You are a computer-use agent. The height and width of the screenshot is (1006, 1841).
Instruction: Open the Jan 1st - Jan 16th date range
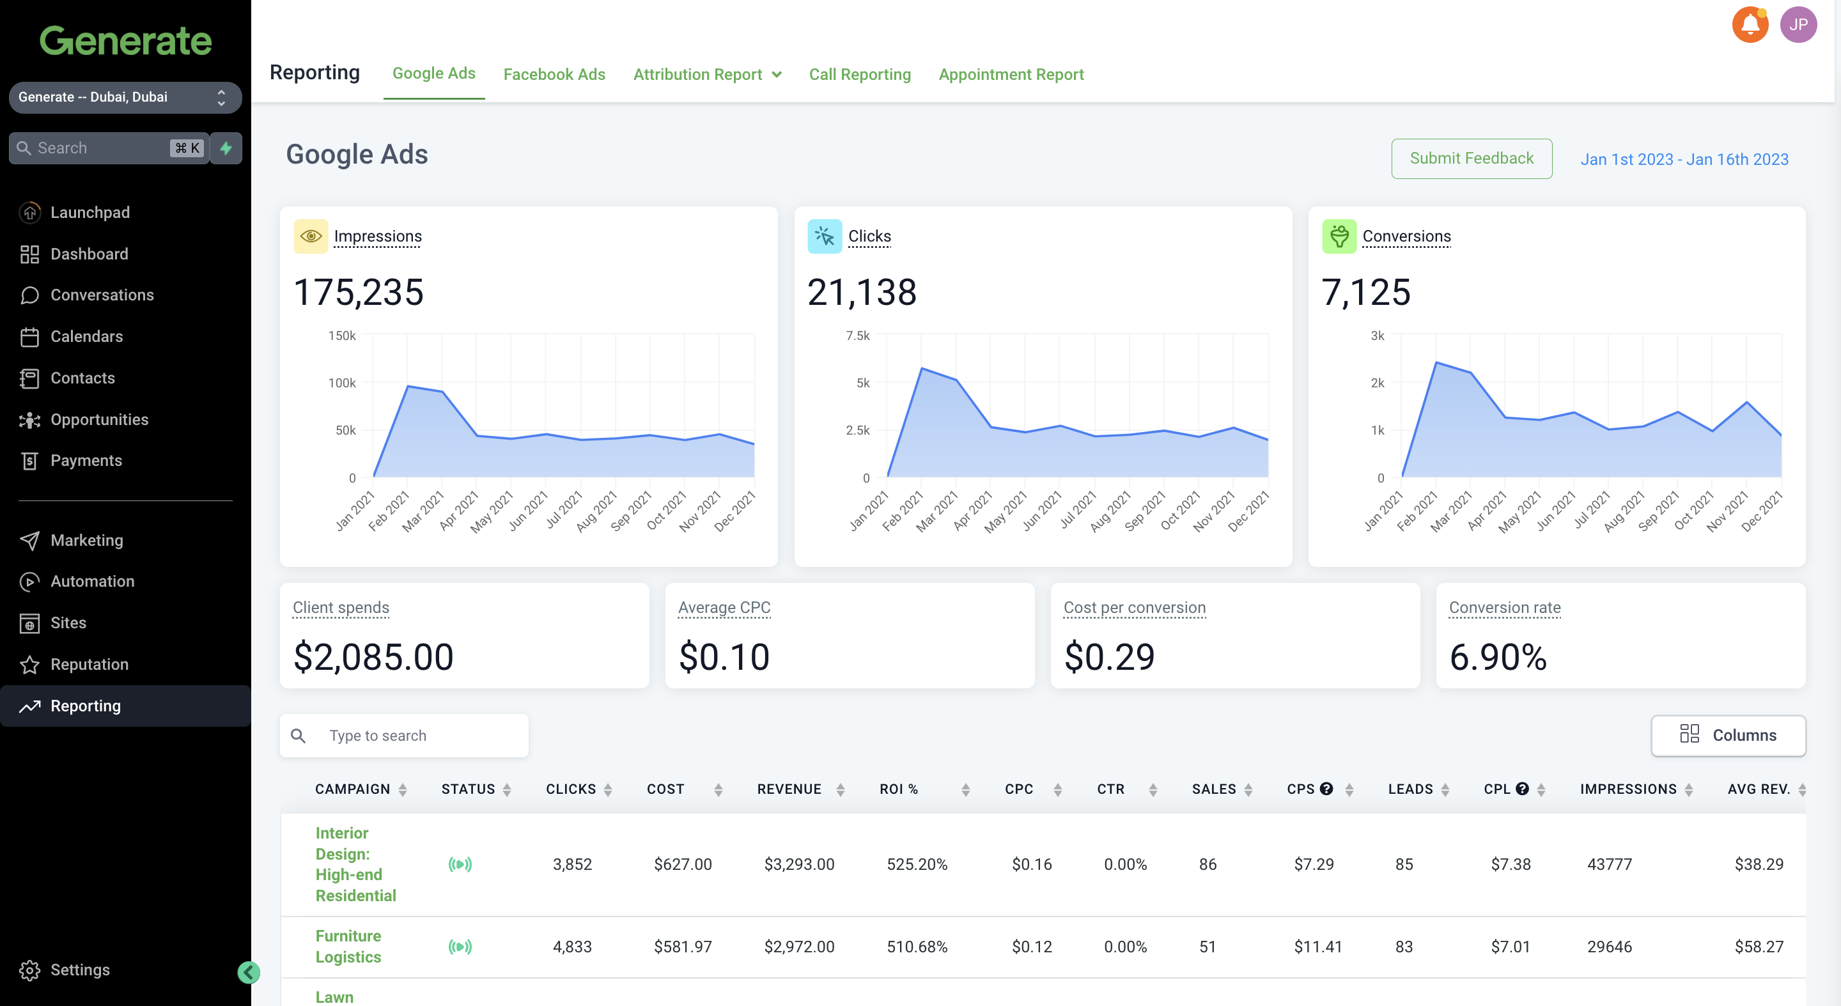click(1684, 159)
